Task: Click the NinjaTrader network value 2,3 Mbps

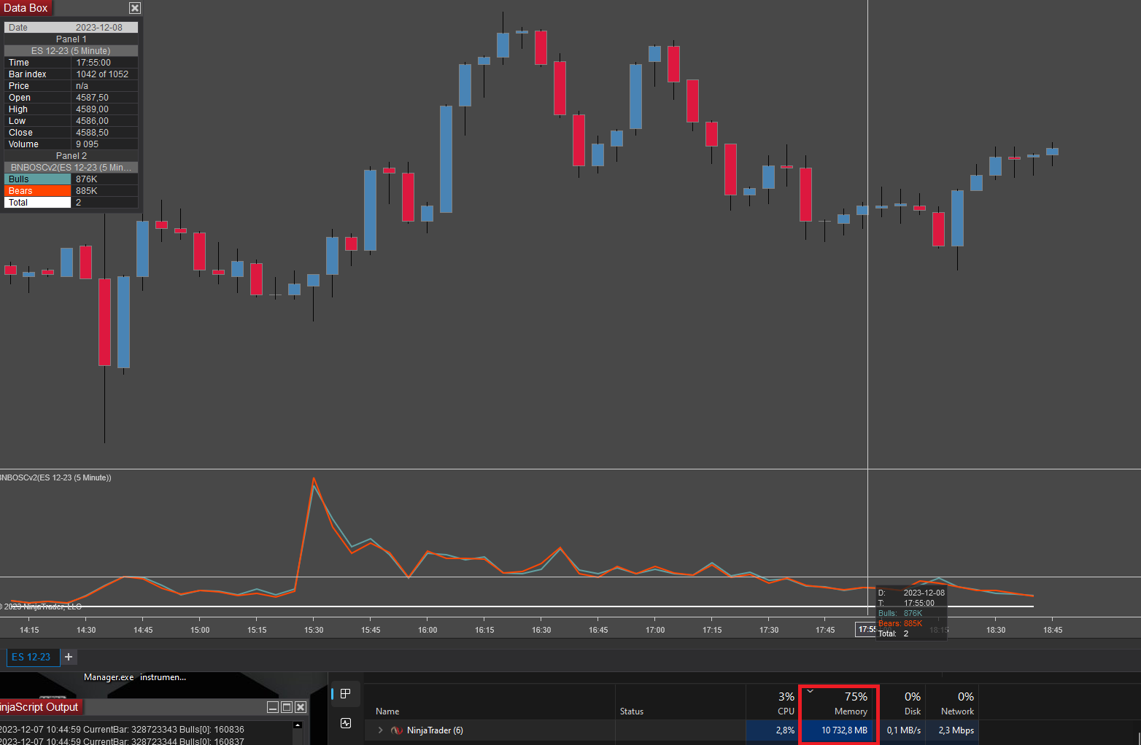Action: click(956, 730)
